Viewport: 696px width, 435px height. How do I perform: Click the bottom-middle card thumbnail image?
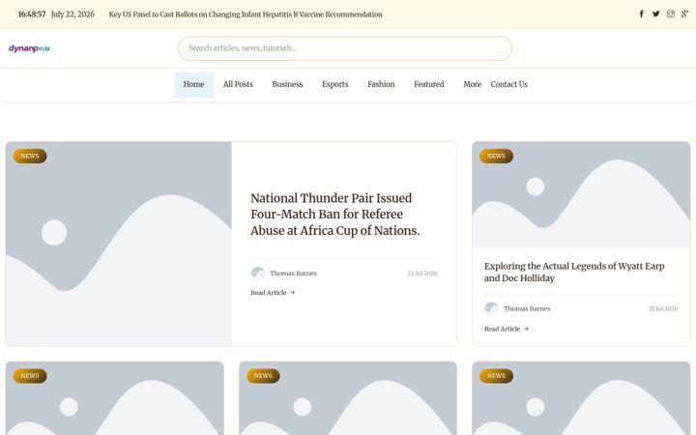(348, 398)
